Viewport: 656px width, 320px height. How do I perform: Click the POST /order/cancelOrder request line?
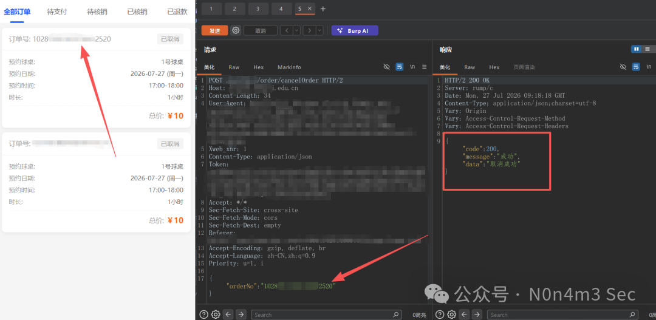[276, 80]
